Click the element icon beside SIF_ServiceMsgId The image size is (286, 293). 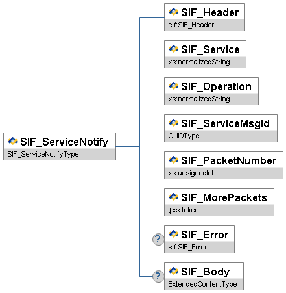[174, 123]
